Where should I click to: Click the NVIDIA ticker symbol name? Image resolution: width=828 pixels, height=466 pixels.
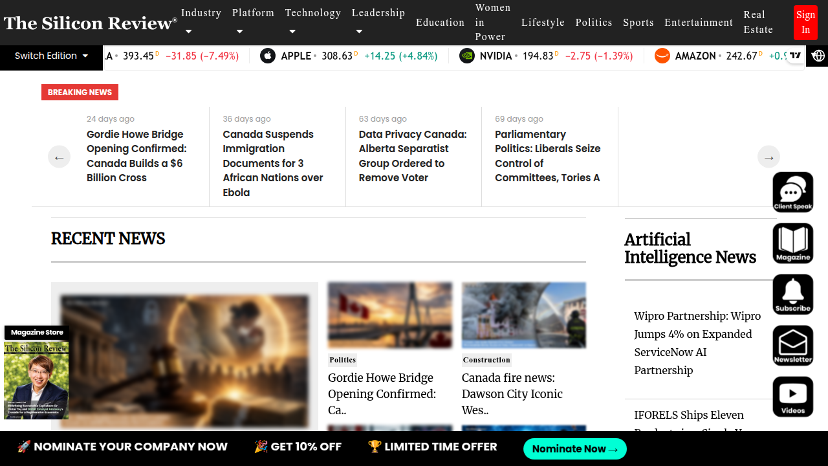[496, 56]
